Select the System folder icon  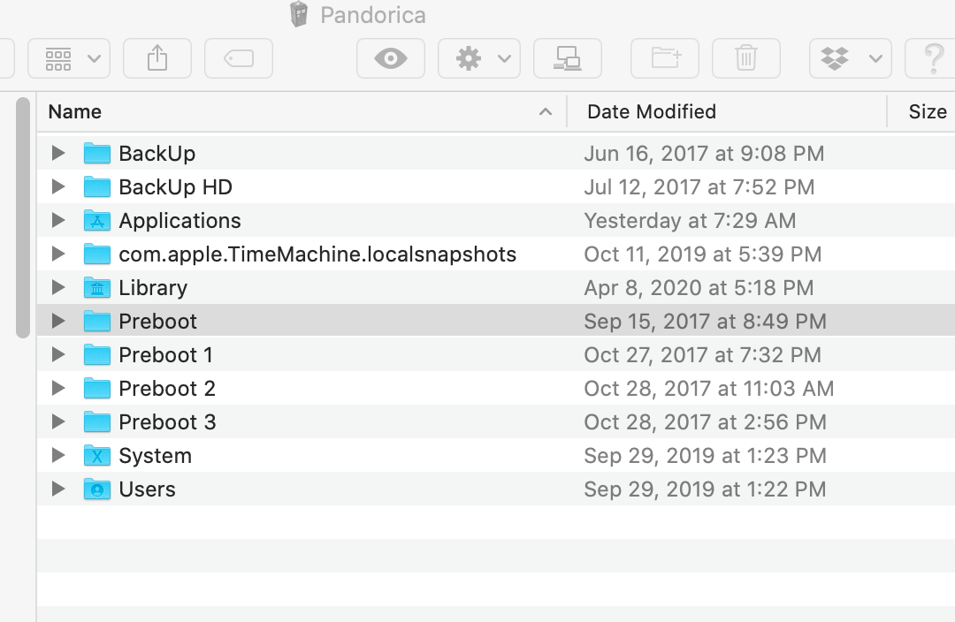tap(97, 456)
